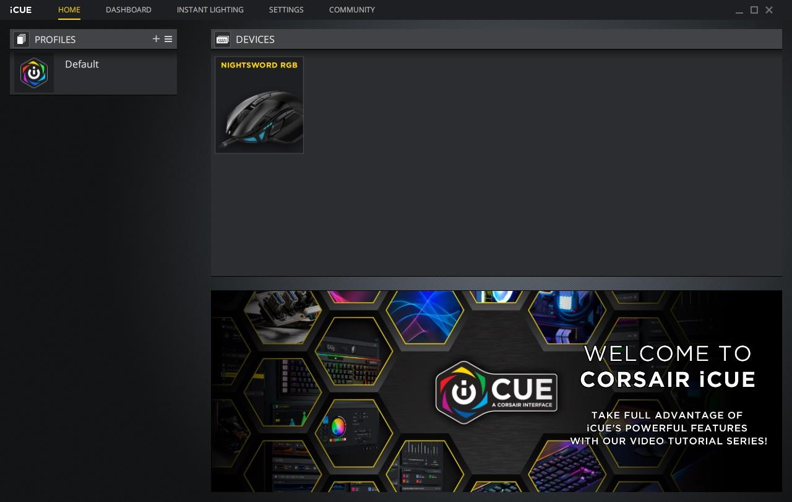Image resolution: width=792 pixels, height=502 pixels.
Task: Close the iCUE window
Action: click(769, 10)
